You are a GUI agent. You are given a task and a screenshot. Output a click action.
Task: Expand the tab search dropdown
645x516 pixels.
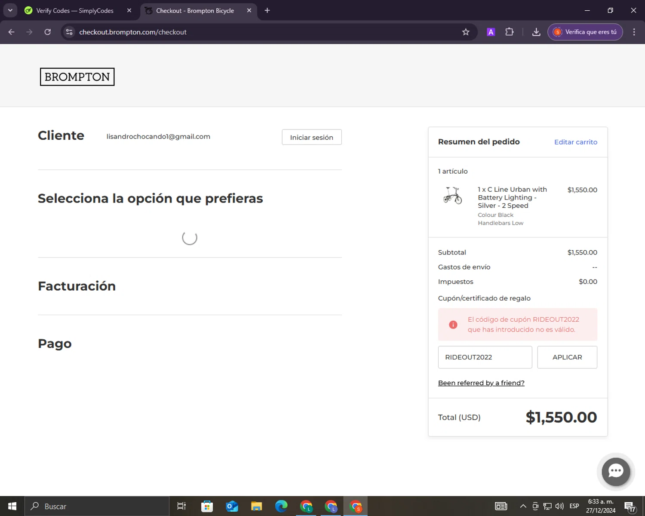tap(10, 10)
